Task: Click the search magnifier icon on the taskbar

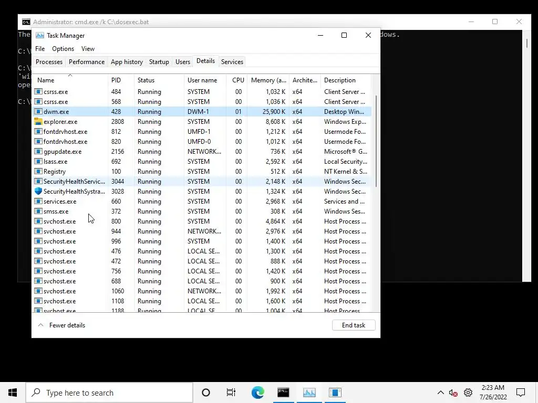Action: coord(36,393)
